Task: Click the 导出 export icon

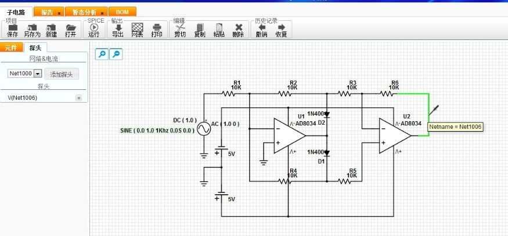Action: (118, 28)
